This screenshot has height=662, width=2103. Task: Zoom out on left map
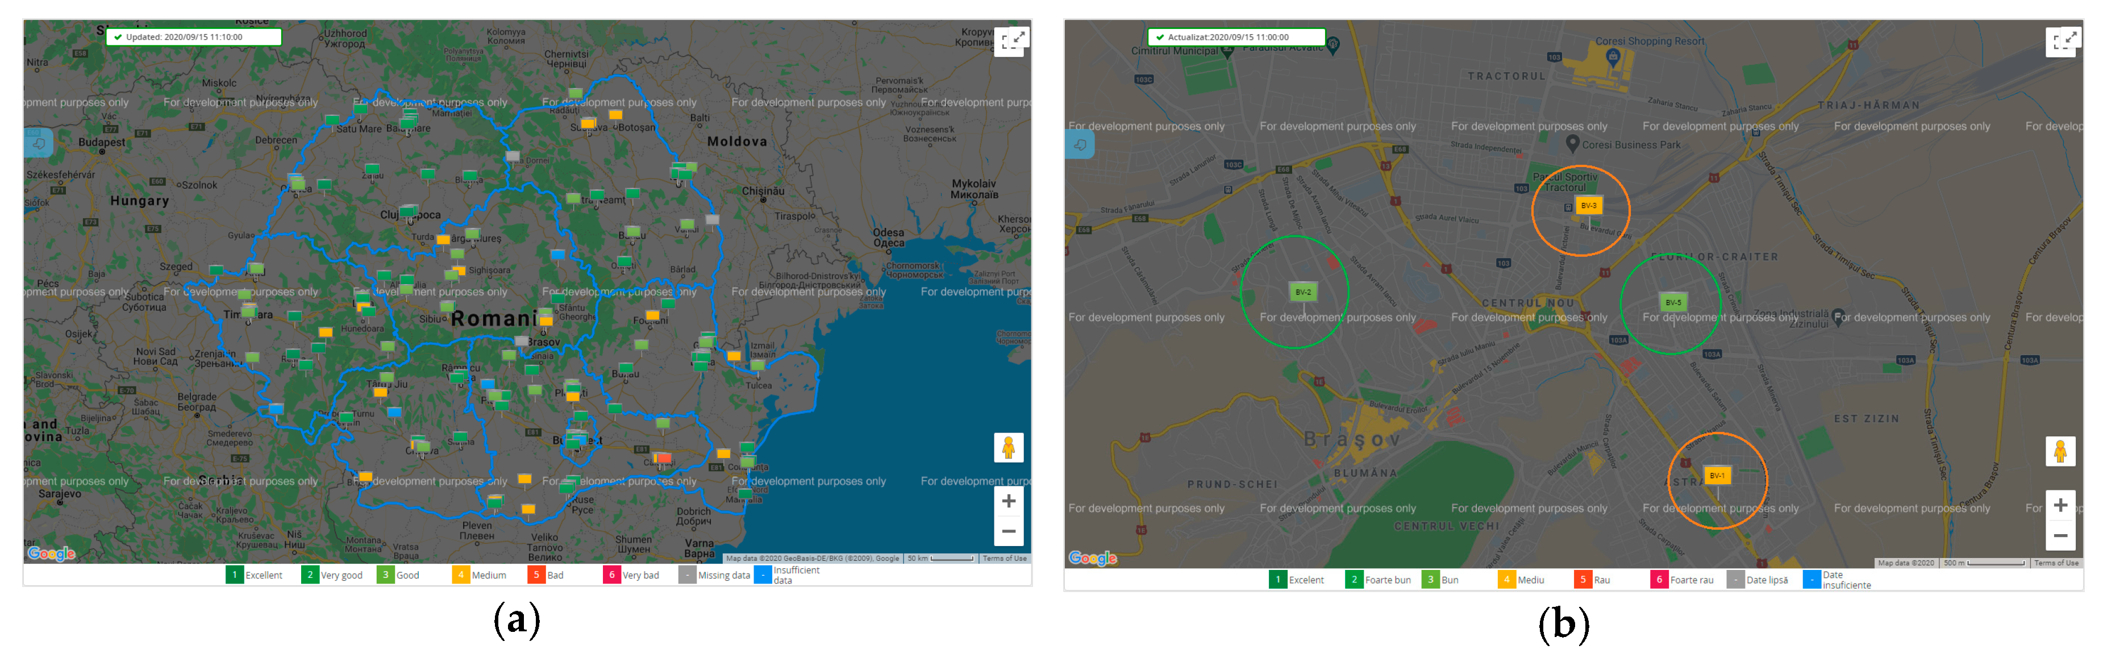1008,531
